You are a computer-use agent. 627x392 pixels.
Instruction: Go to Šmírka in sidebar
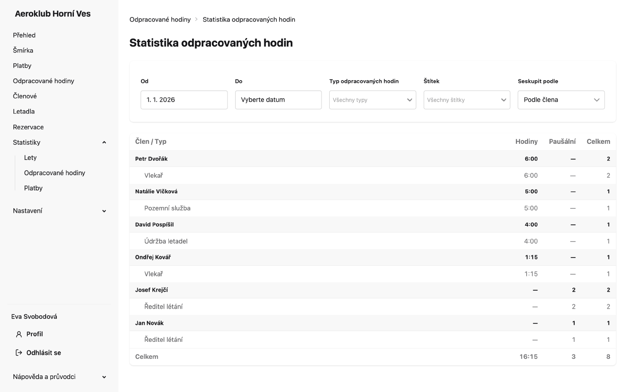pos(23,50)
